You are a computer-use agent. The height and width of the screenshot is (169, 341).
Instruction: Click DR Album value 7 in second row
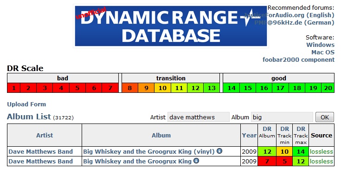pos(267,162)
